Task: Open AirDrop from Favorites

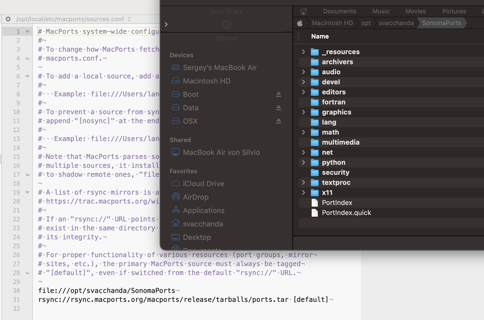Action: coord(190,197)
